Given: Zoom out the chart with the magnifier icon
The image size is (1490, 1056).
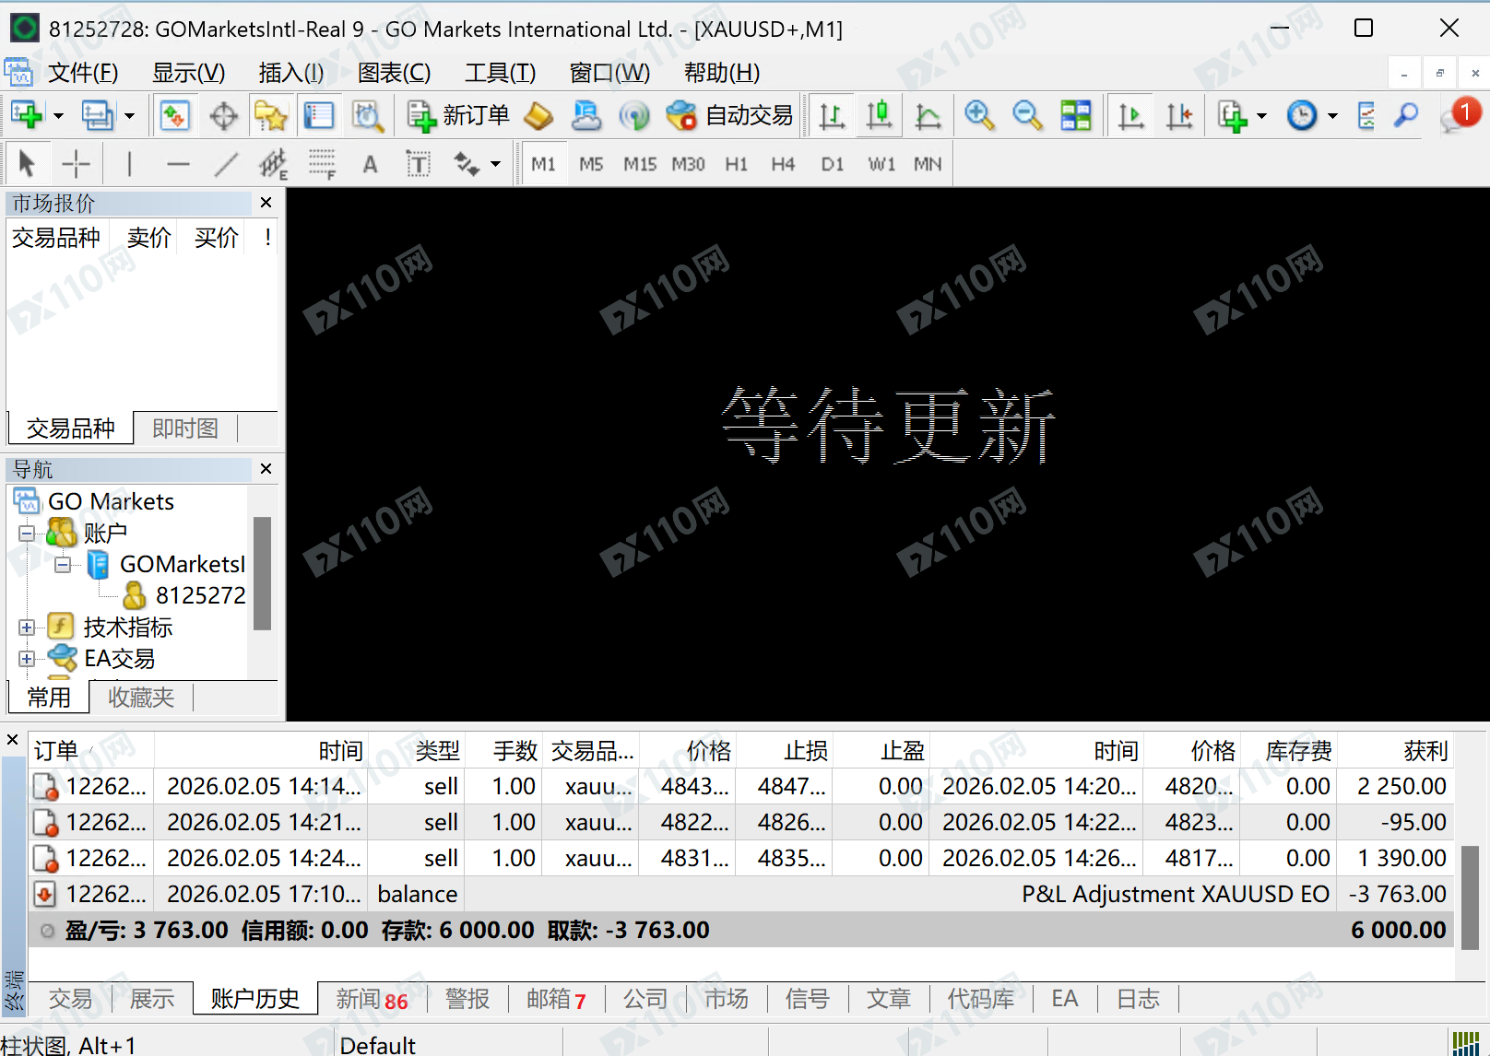Looking at the screenshot, I should click(1026, 115).
